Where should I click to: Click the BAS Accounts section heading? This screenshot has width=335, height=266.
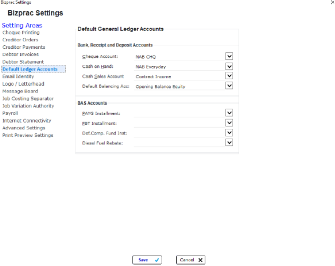(92, 103)
